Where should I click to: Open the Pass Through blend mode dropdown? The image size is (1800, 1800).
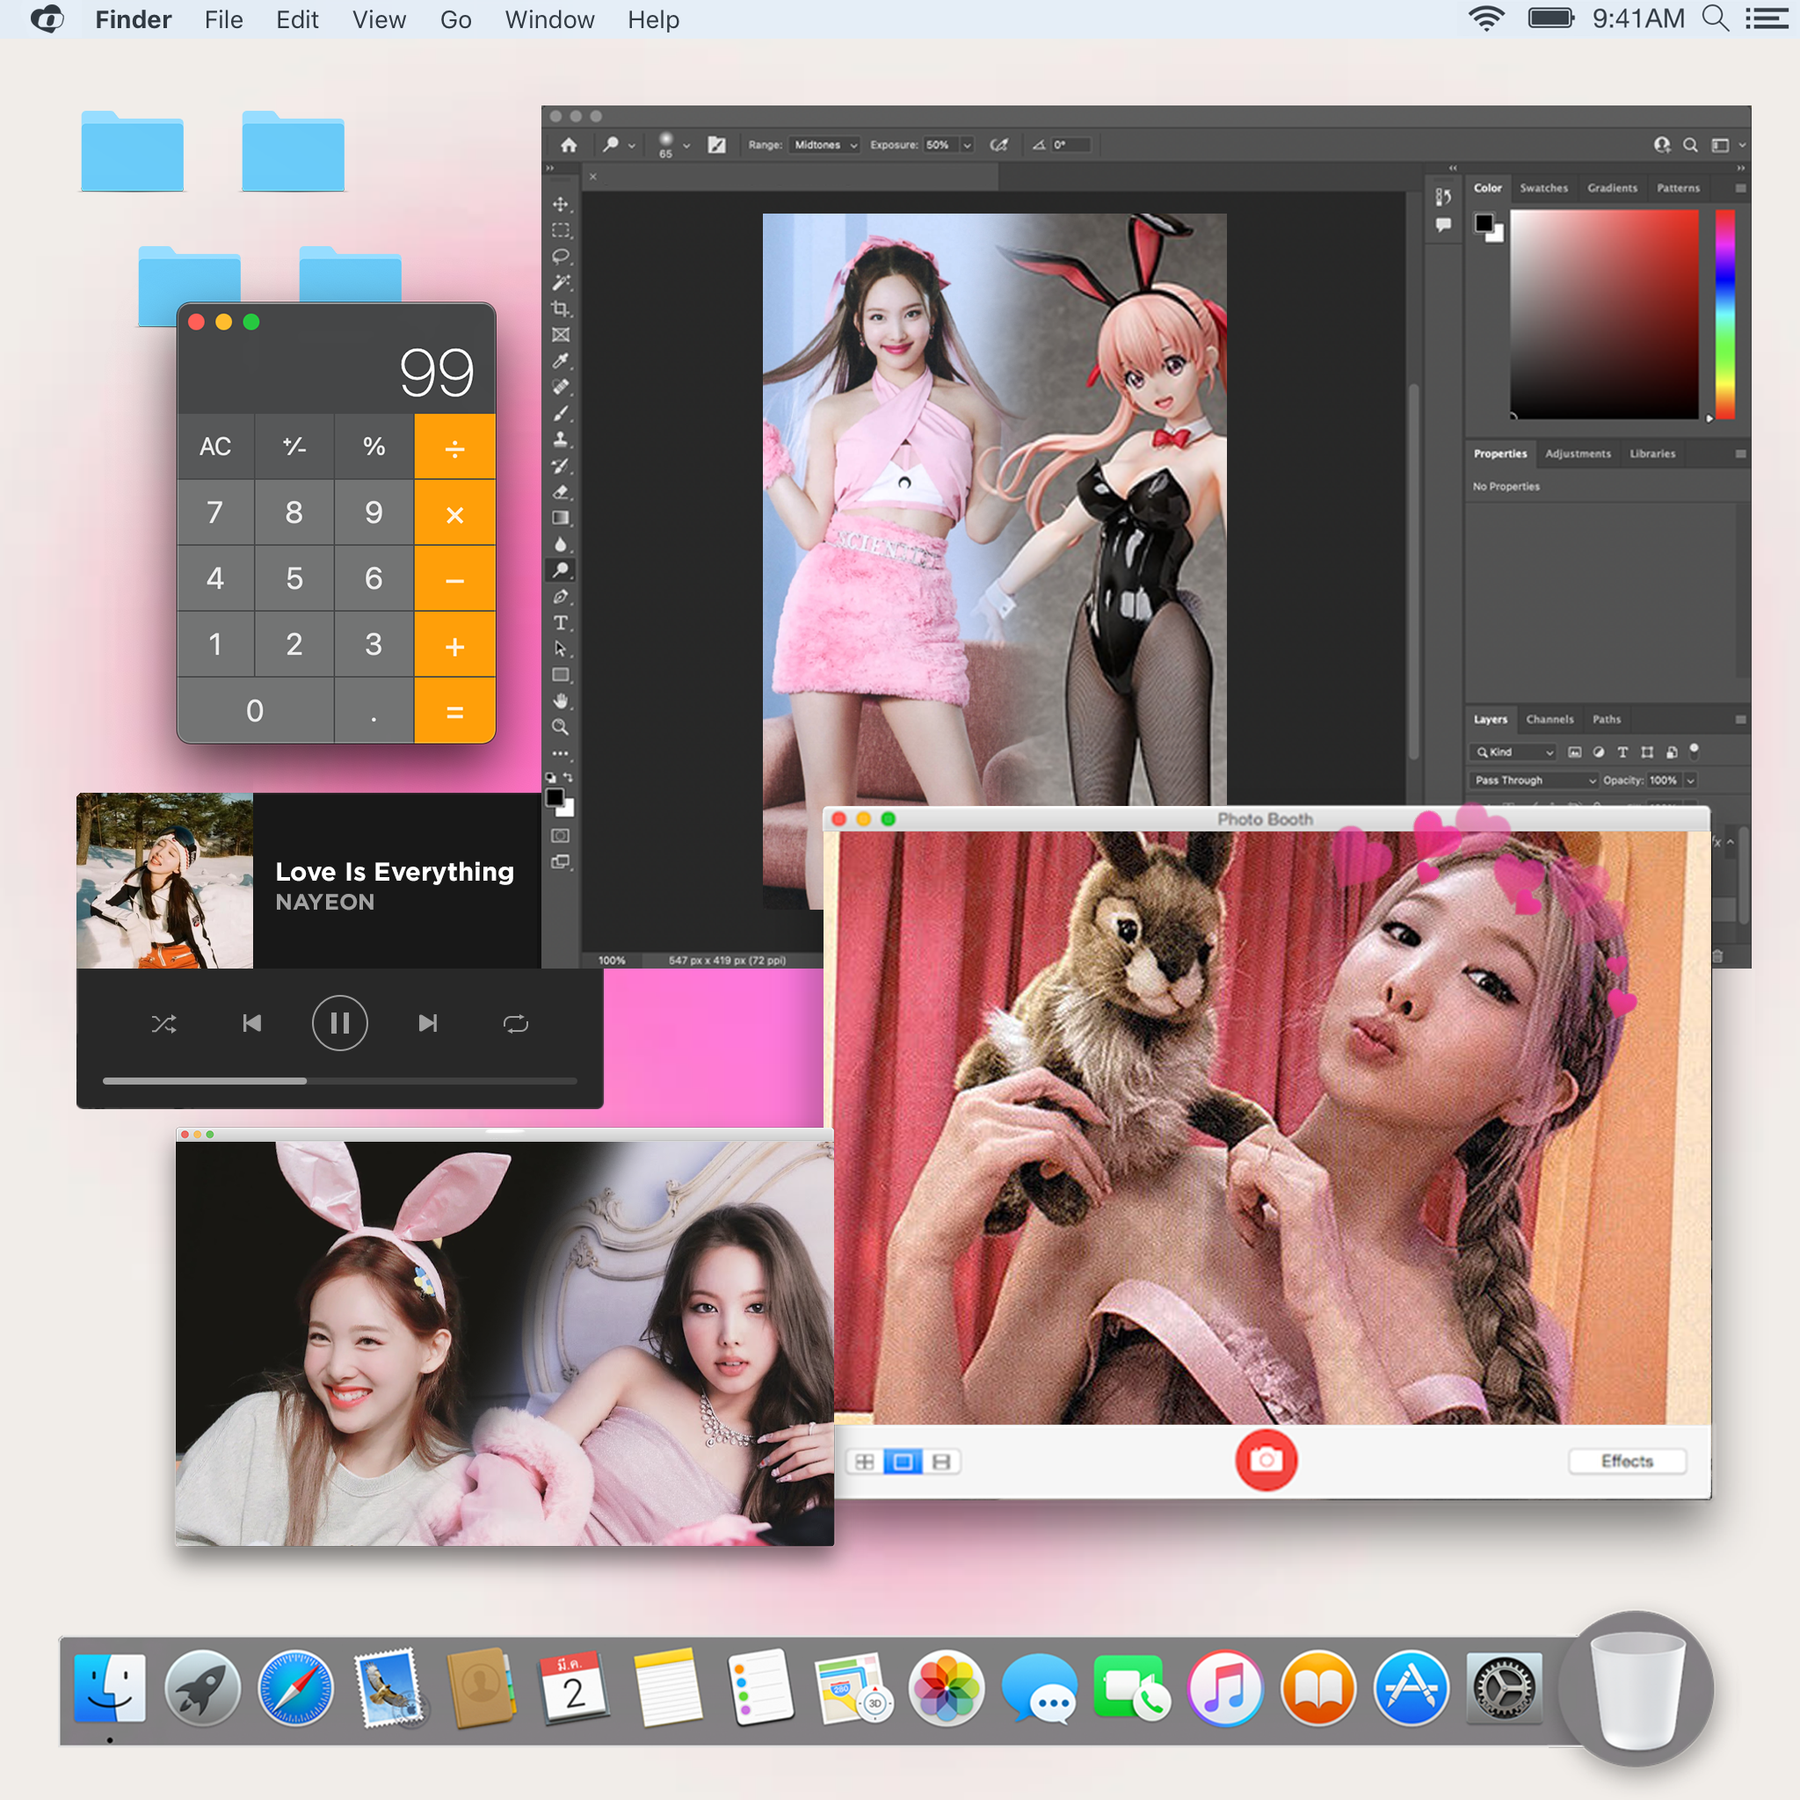click(1535, 780)
